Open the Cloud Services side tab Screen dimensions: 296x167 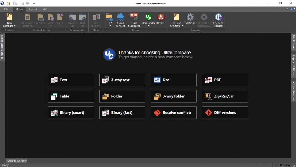(x=293, y=91)
